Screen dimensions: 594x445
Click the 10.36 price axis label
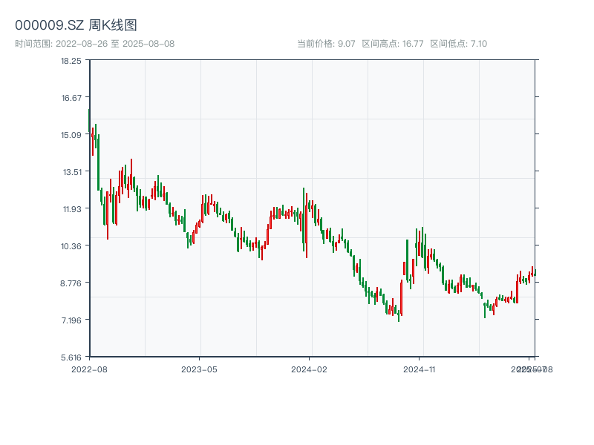pyautogui.click(x=71, y=246)
